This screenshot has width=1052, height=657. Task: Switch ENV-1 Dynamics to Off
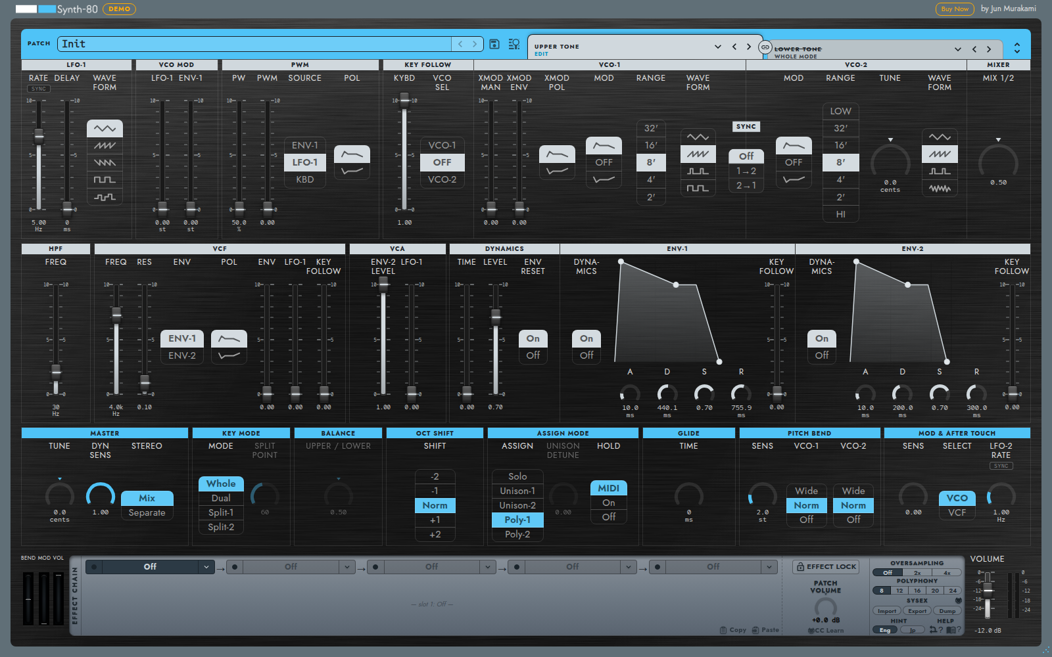[x=586, y=355]
